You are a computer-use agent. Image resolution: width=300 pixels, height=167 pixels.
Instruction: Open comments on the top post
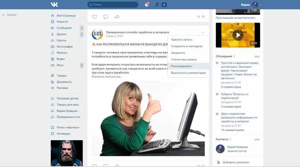pyautogui.click(x=106, y=17)
